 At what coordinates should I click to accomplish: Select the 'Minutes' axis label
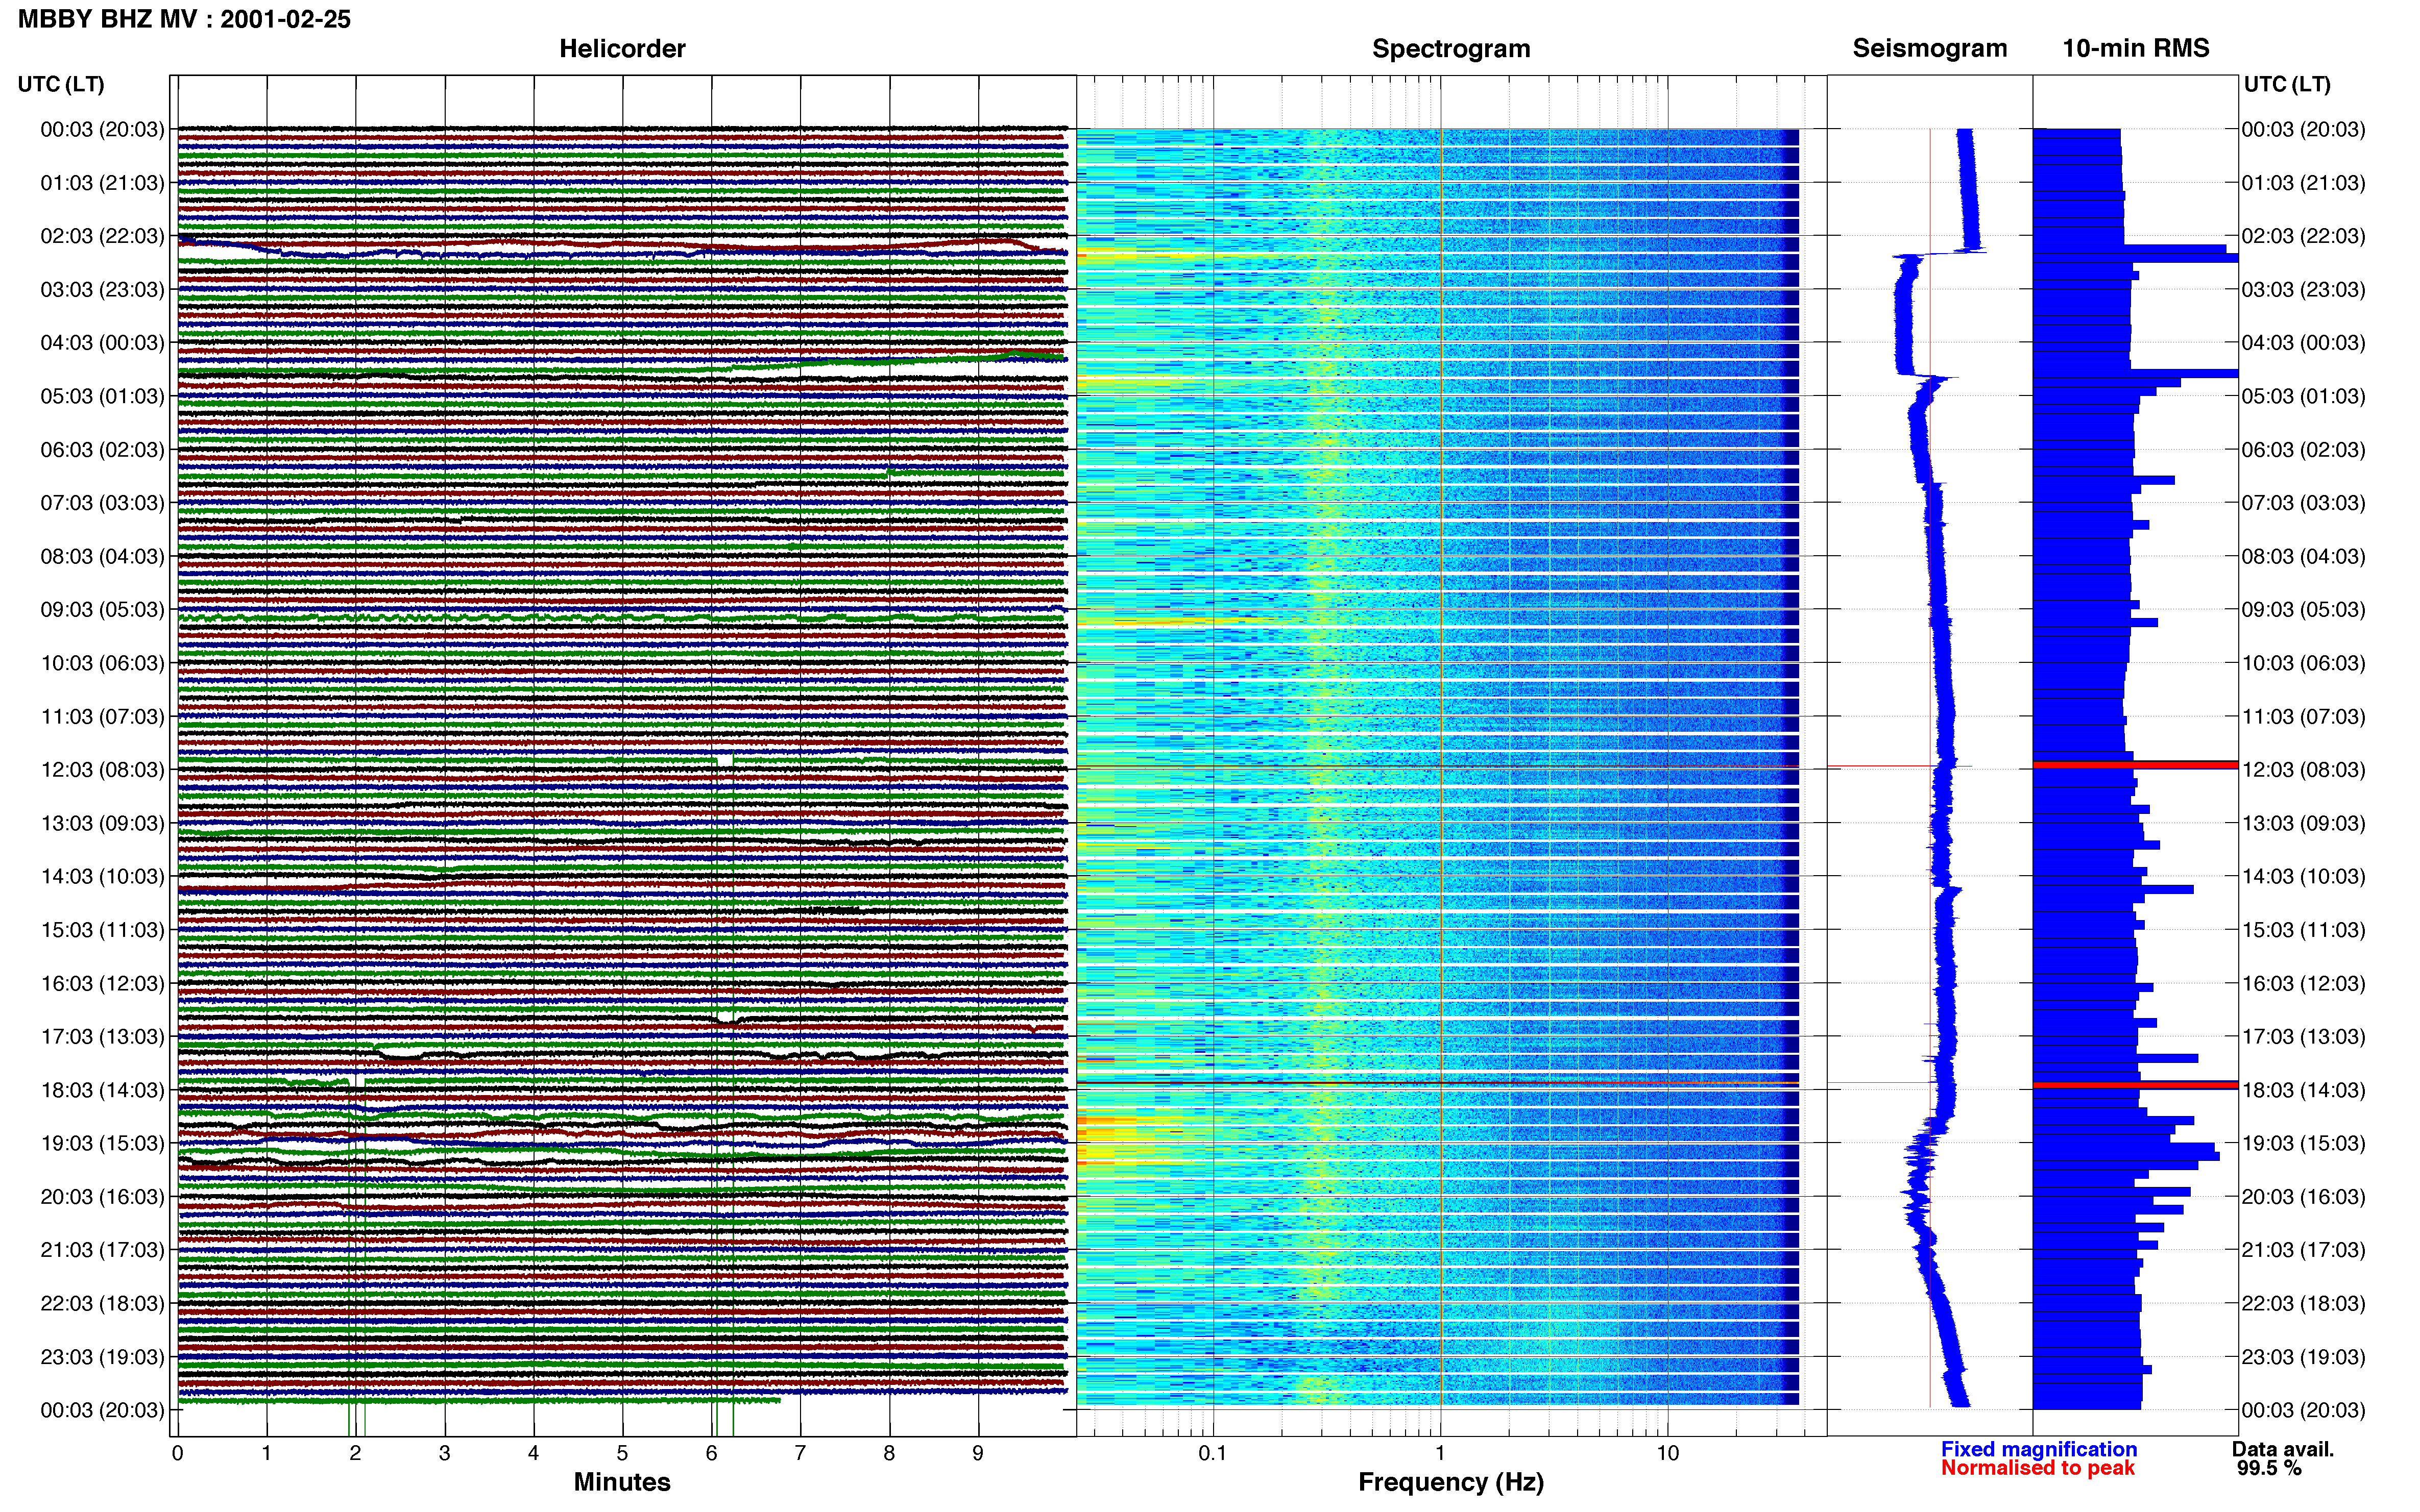(x=622, y=1482)
